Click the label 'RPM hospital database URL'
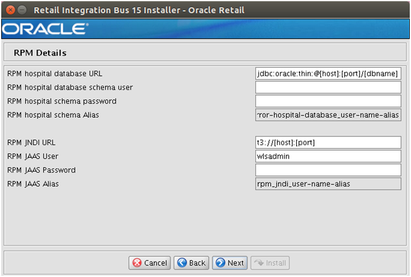The width and height of the screenshot is (411, 277). tap(55, 73)
